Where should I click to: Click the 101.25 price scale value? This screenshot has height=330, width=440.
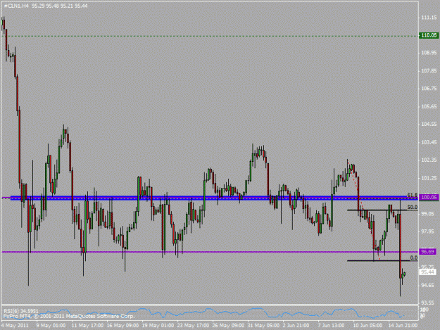(x=429, y=178)
